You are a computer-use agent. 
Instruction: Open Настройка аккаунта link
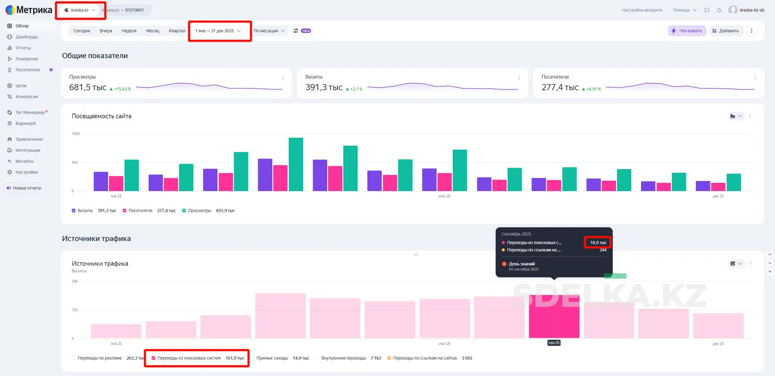click(x=642, y=10)
